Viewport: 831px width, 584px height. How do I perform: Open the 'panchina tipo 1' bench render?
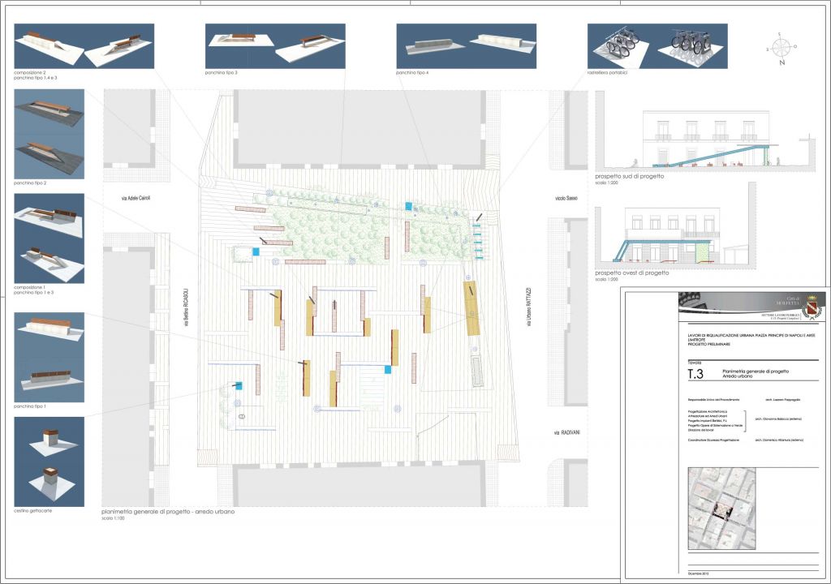(x=50, y=357)
